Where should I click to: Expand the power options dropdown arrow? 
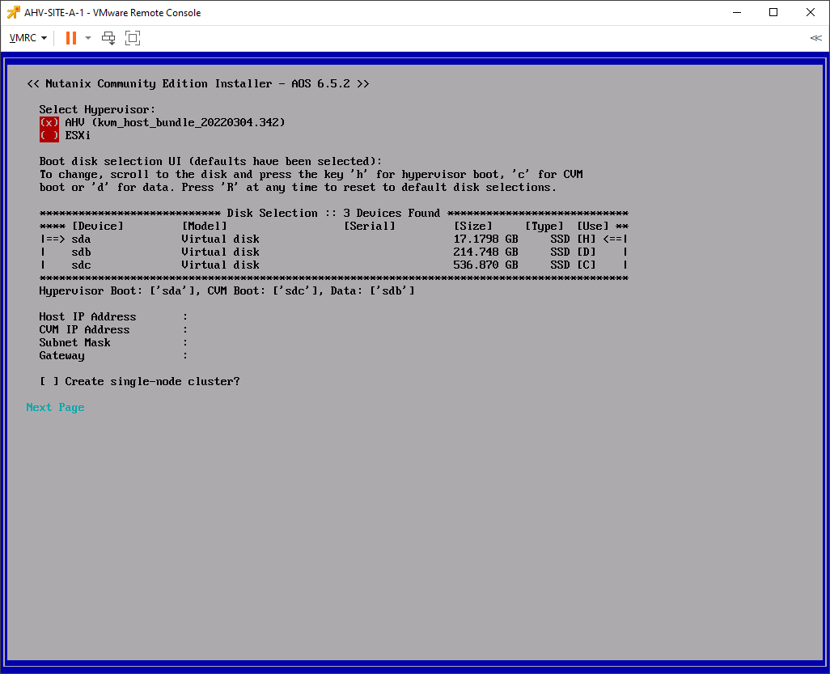coord(88,38)
